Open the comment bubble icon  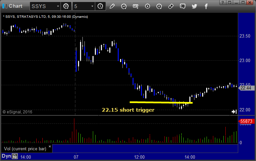pyautogui.click(x=183, y=6)
